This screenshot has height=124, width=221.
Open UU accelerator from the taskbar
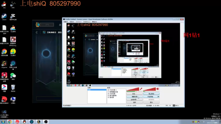coord(31,122)
